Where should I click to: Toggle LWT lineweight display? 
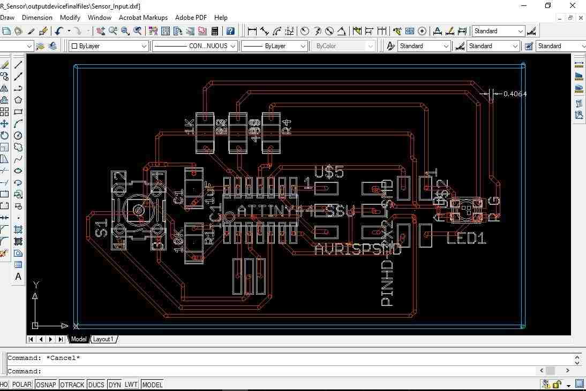click(131, 385)
